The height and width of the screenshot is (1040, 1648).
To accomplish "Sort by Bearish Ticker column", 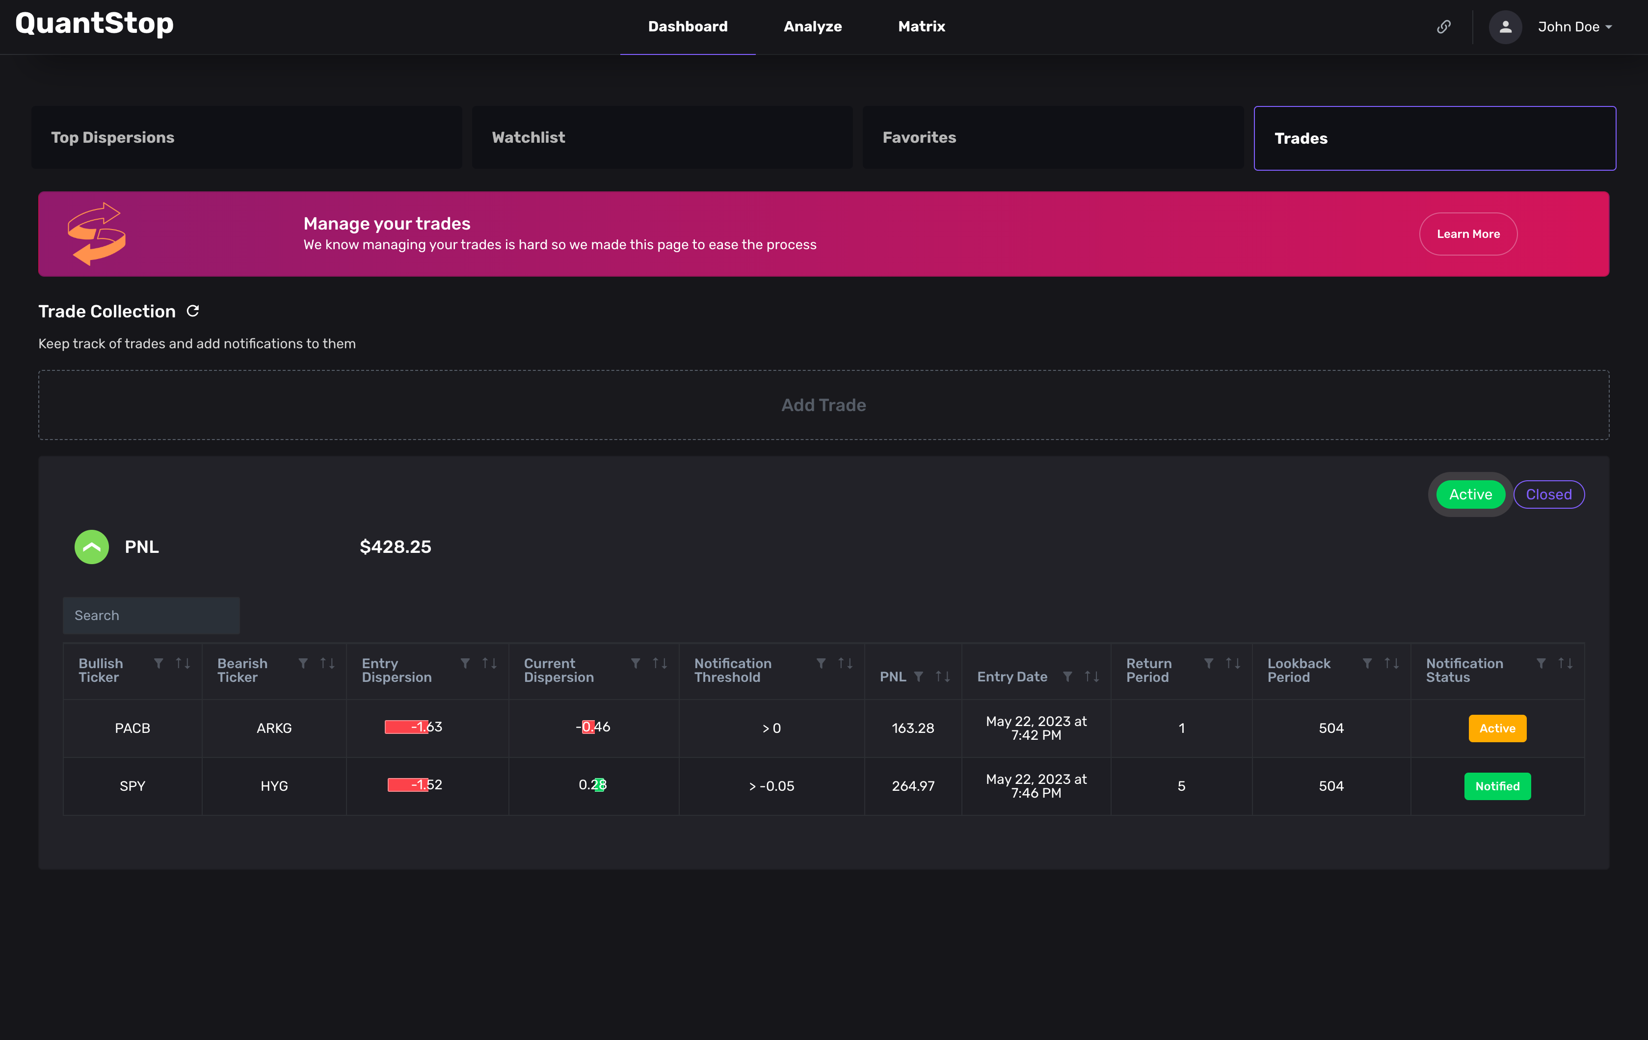I will tap(327, 663).
